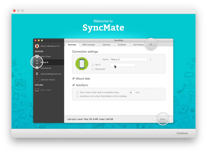207x153 pixels.
Task: Click the Used: 3.96 GB status text
Action: point(106,119)
